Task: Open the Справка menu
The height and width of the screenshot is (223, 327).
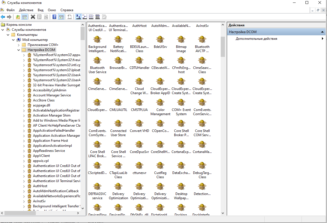Action: [x=67, y=10]
